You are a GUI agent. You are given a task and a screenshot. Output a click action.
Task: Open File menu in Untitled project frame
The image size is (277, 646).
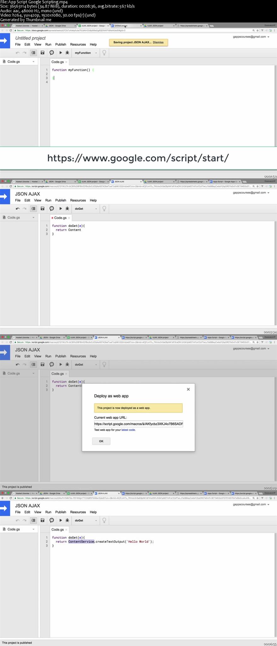pyautogui.click(x=18, y=44)
